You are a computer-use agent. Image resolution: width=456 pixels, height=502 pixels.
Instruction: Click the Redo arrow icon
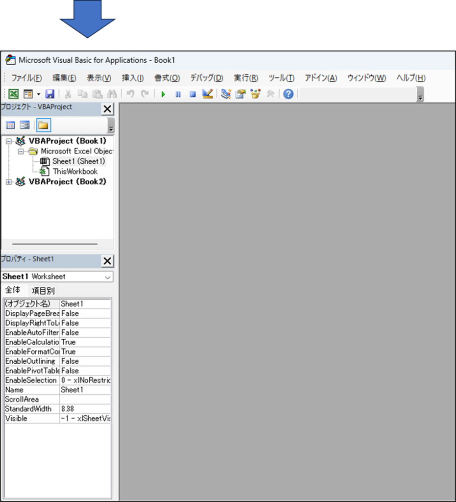[x=145, y=94]
